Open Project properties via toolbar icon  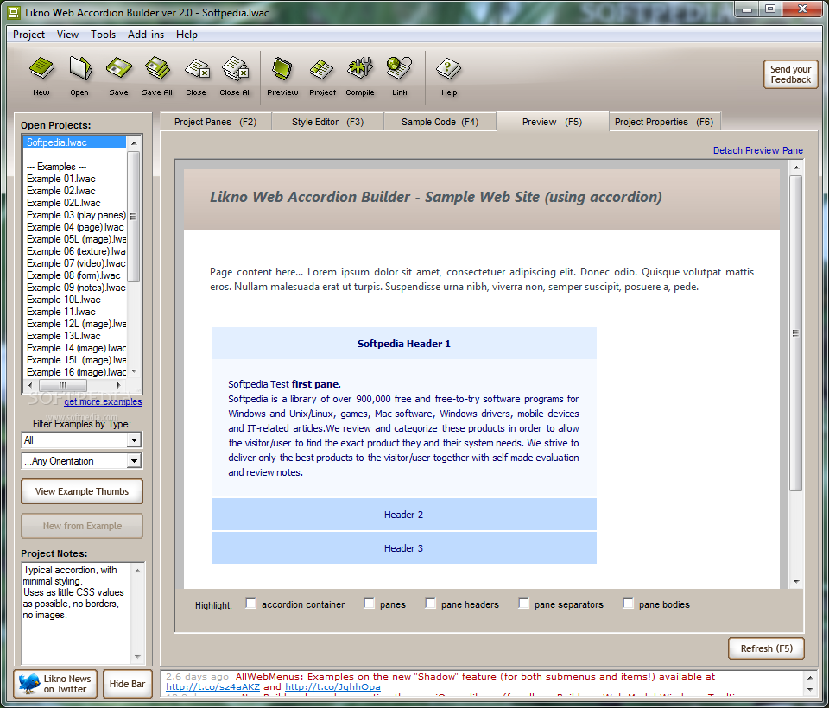tap(322, 68)
